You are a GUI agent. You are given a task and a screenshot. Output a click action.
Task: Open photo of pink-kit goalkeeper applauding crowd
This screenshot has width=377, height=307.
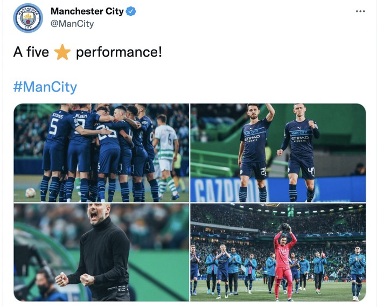[x=278, y=253]
